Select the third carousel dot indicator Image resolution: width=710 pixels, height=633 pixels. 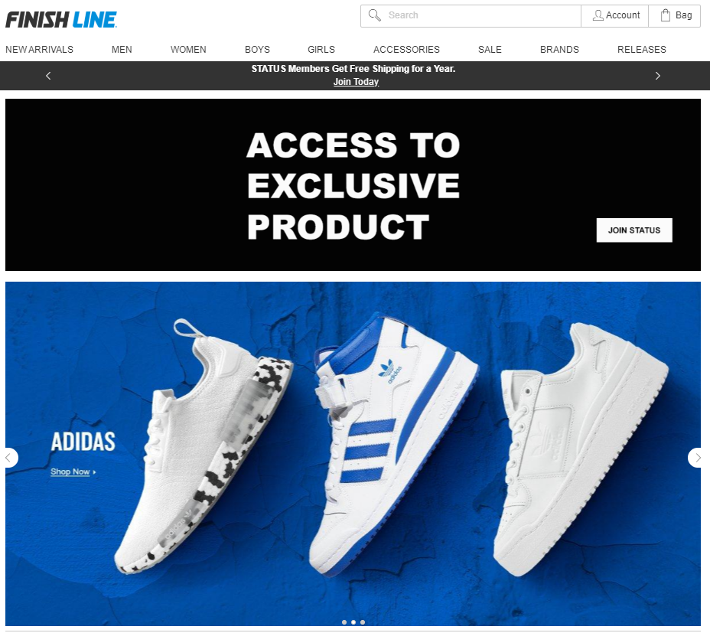click(x=362, y=622)
